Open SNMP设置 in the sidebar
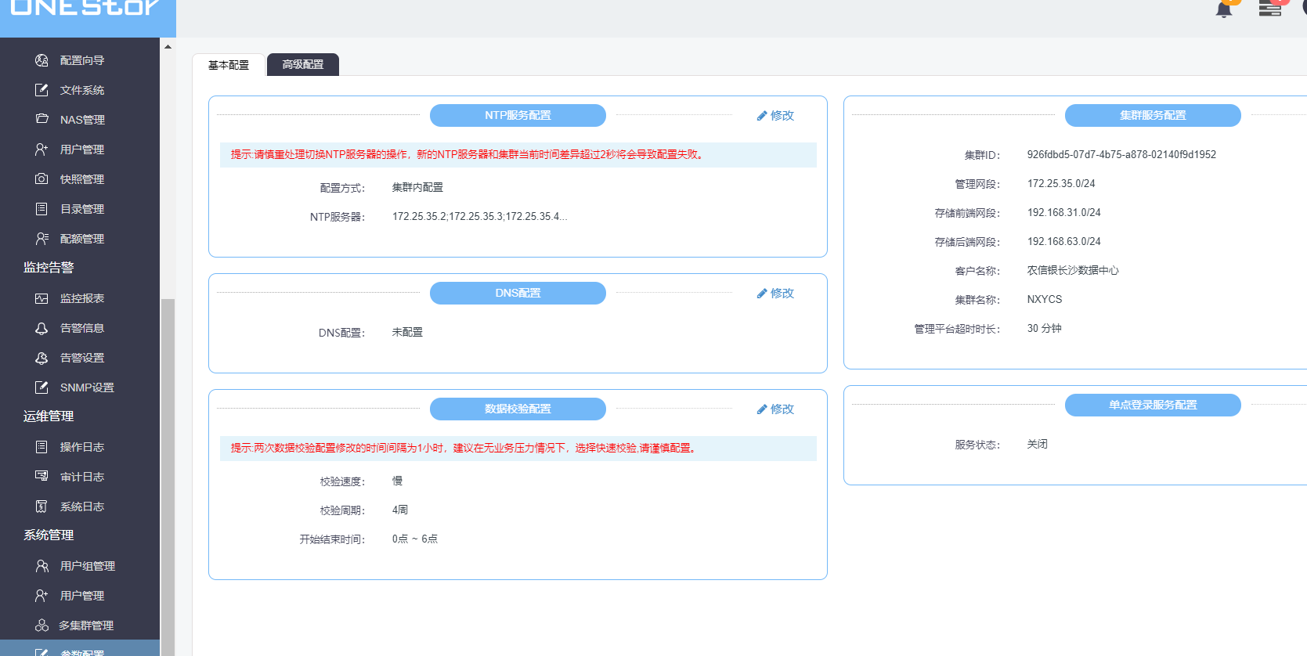The image size is (1307, 656). pos(86,387)
